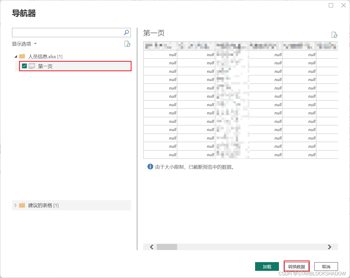Viewport: 350px width, 278px height.
Task: Expand the 建议的表格 [1] node
Action: tap(16, 205)
